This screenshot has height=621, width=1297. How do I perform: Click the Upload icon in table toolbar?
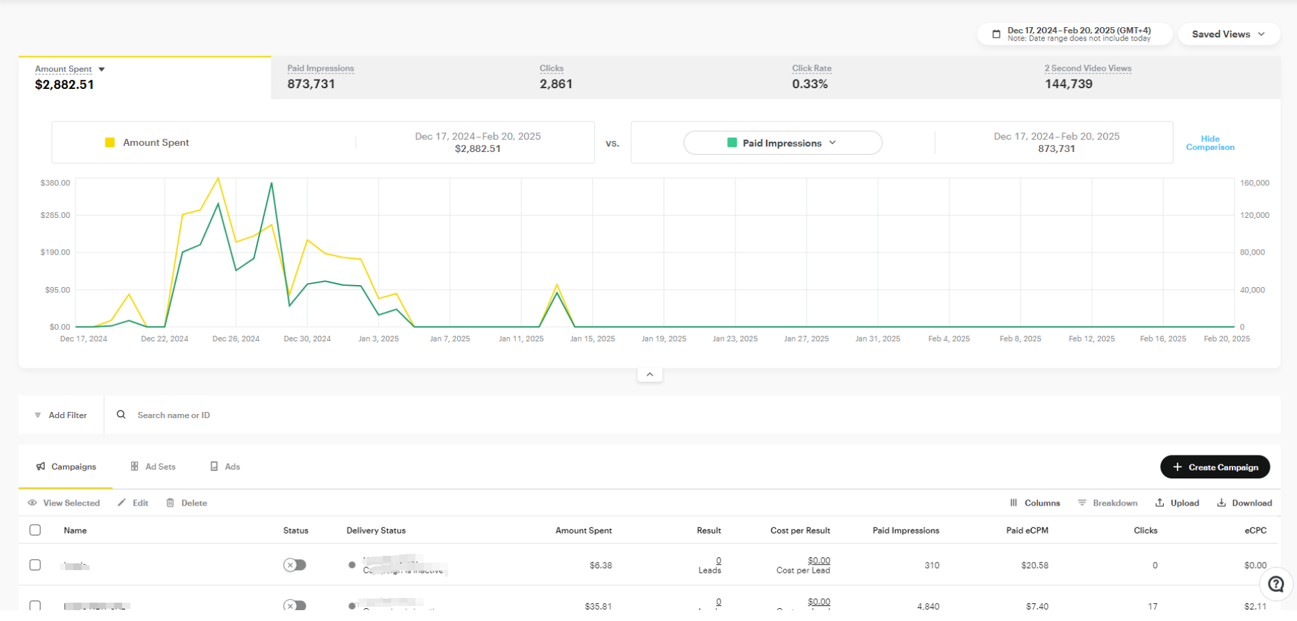[1160, 503]
